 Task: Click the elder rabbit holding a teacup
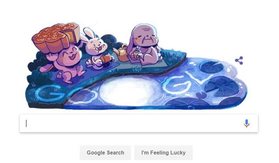point(145,45)
